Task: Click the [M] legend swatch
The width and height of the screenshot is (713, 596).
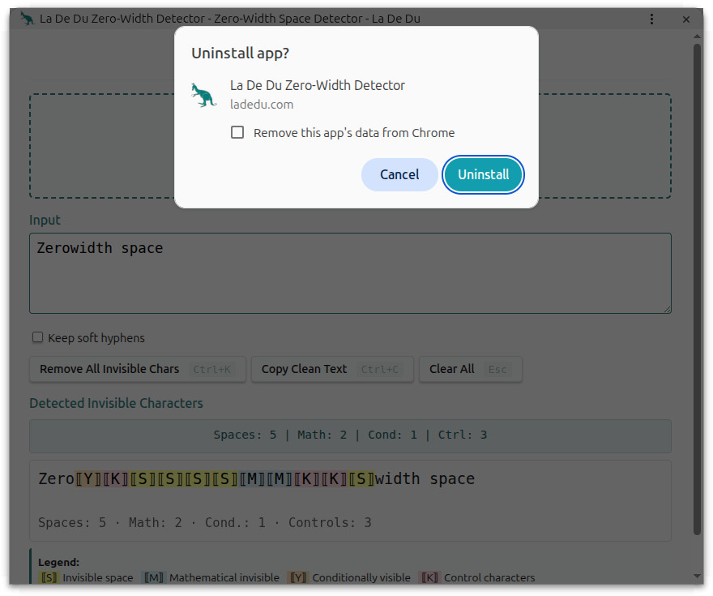Action: pyautogui.click(x=153, y=577)
